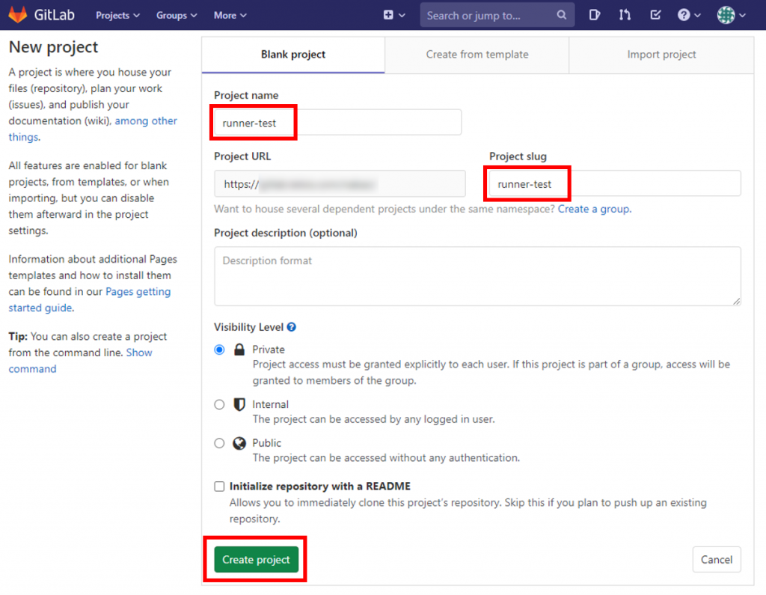Switch to Import project tab

coord(661,55)
